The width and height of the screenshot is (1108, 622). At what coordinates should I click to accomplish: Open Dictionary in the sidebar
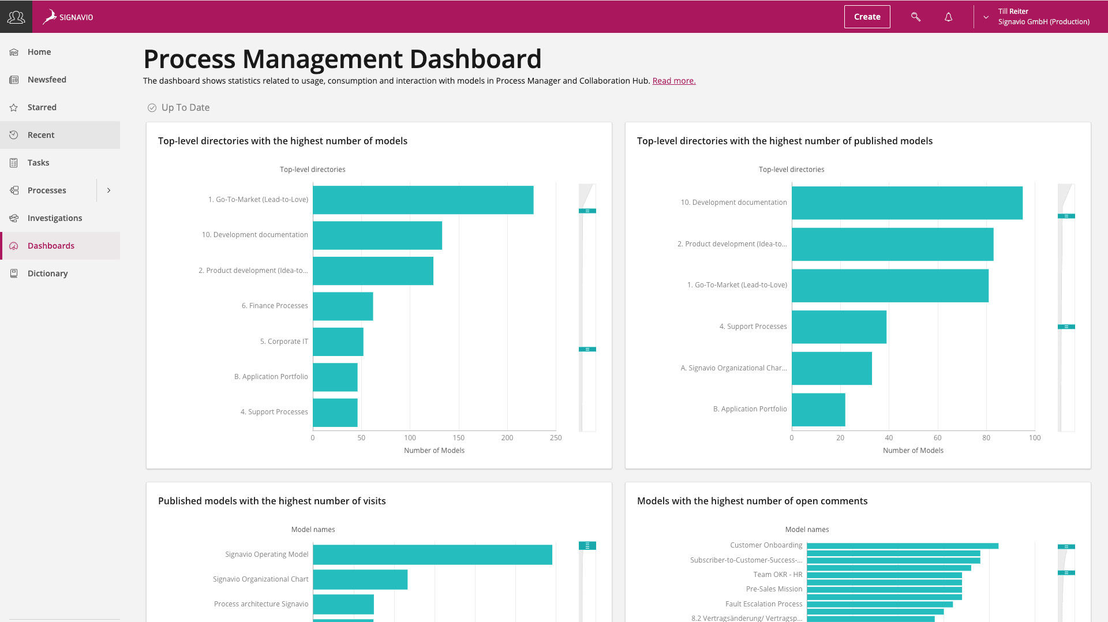[60, 273]
